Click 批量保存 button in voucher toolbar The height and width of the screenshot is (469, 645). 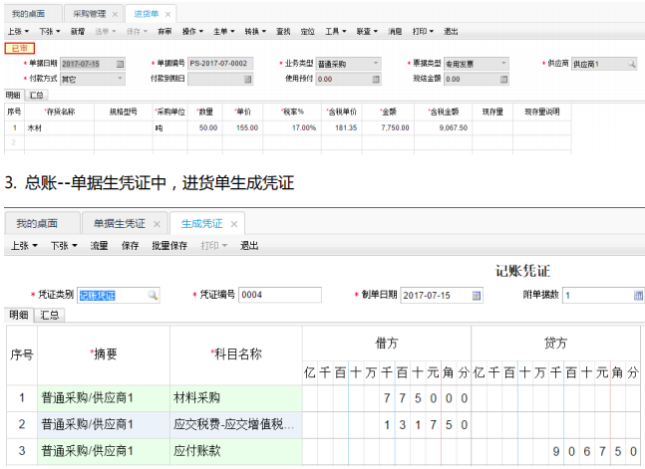point(169,246)
